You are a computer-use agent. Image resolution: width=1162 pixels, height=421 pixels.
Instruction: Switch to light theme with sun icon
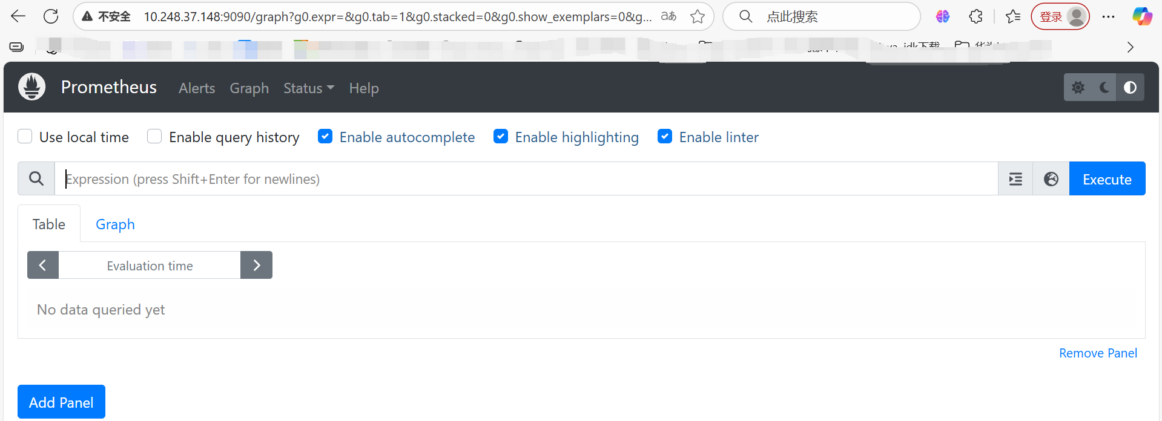[x=1078, y=87]
